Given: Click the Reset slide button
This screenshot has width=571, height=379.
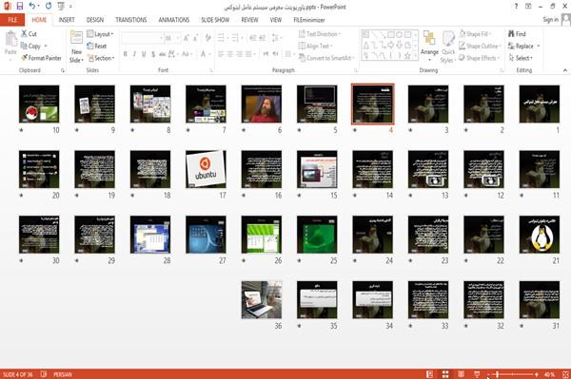Looking at the screenshot, I should pyautogui.click(x=97, y=46).
